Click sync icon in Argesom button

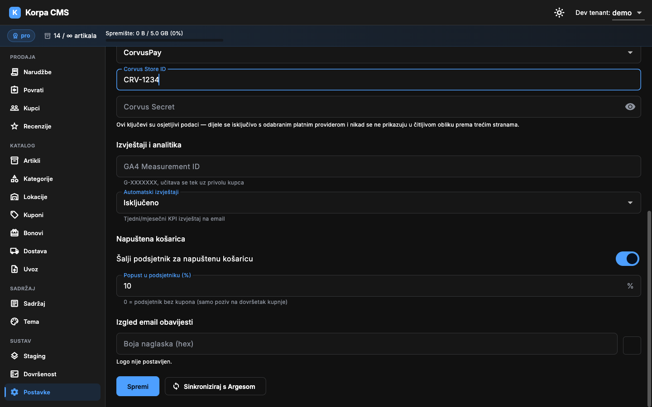pyautogui.click(x=176, y=386)
